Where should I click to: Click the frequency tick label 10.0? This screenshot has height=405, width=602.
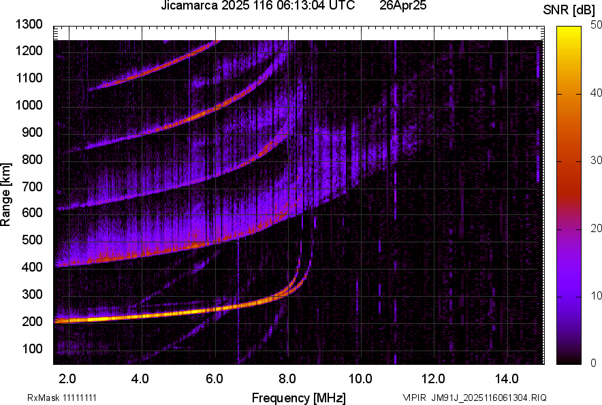[360, 379]
